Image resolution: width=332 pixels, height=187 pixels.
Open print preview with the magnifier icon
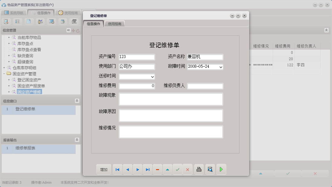(210, 169)
